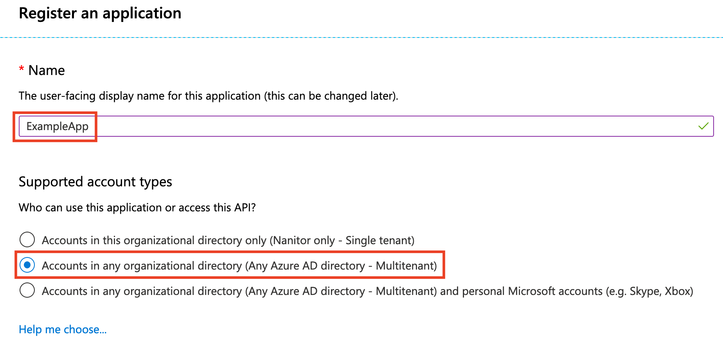Select the Multitenant-only radio button circle
The image size is (723, 343).
[x=27, y=265]
